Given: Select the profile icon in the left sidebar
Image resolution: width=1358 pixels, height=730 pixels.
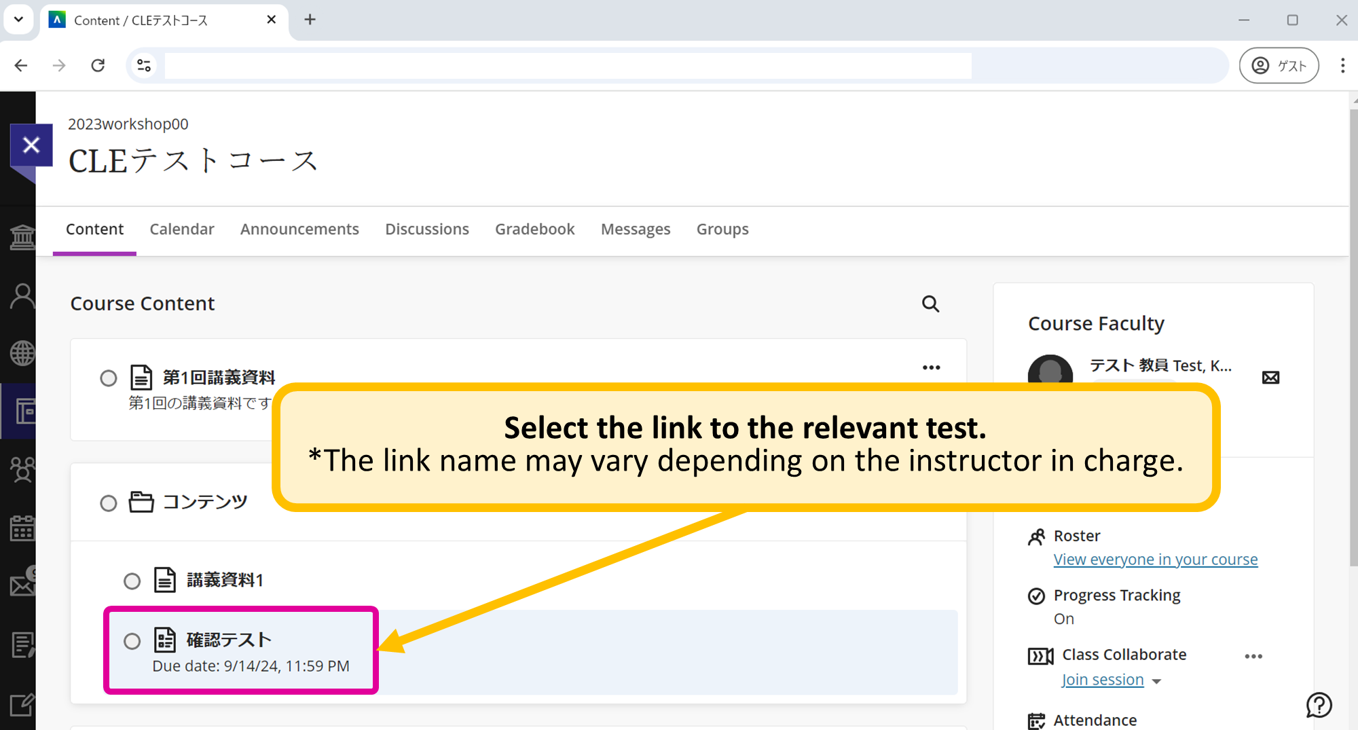Looking at the screenshot, I should (x=21, y=295).
